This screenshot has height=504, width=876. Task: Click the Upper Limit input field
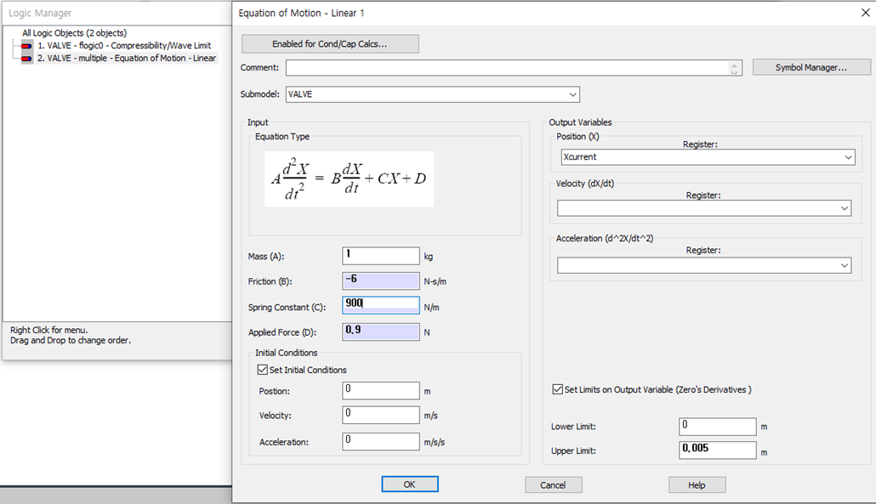tap(717, 450)
